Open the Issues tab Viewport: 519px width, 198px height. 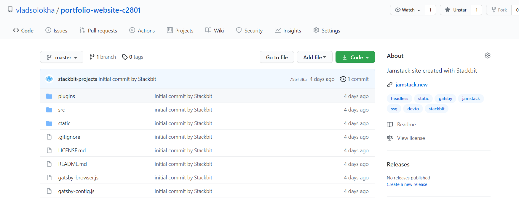[56, 30]
